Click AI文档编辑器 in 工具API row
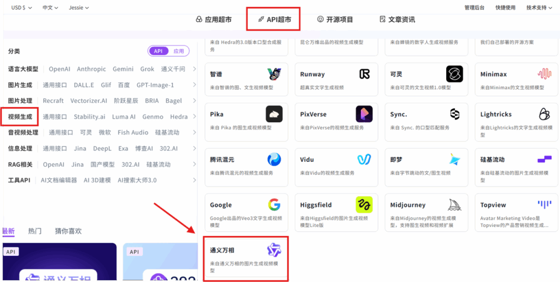This screenshot has height=282, width=560. (59, 180)
